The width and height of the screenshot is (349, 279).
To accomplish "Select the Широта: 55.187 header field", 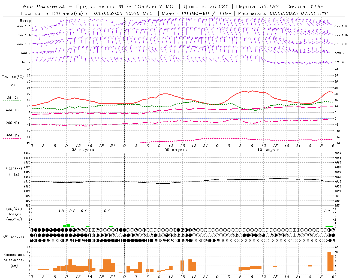I will (x=257, y=7).
